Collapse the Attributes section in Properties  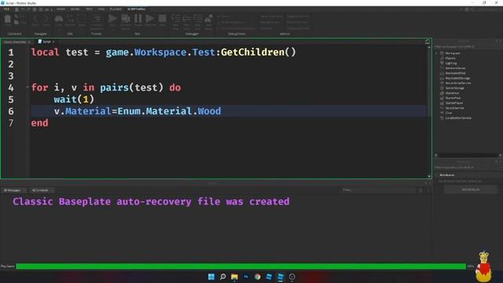437,175
